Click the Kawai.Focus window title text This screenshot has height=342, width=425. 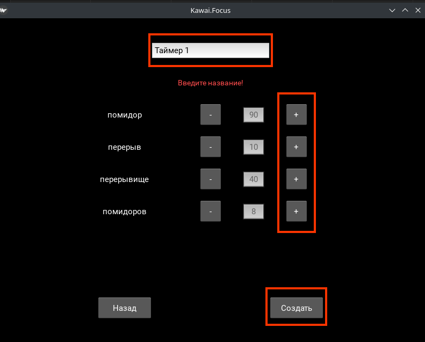pos(210,10)
